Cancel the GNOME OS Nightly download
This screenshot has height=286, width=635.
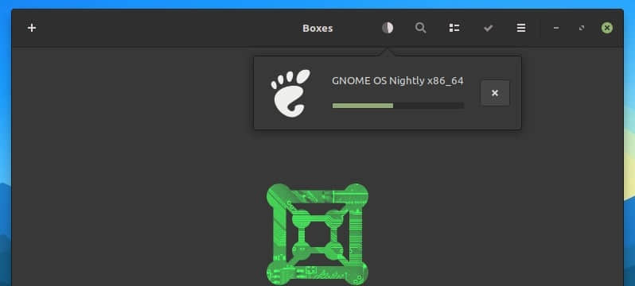[x=495, y=93]
